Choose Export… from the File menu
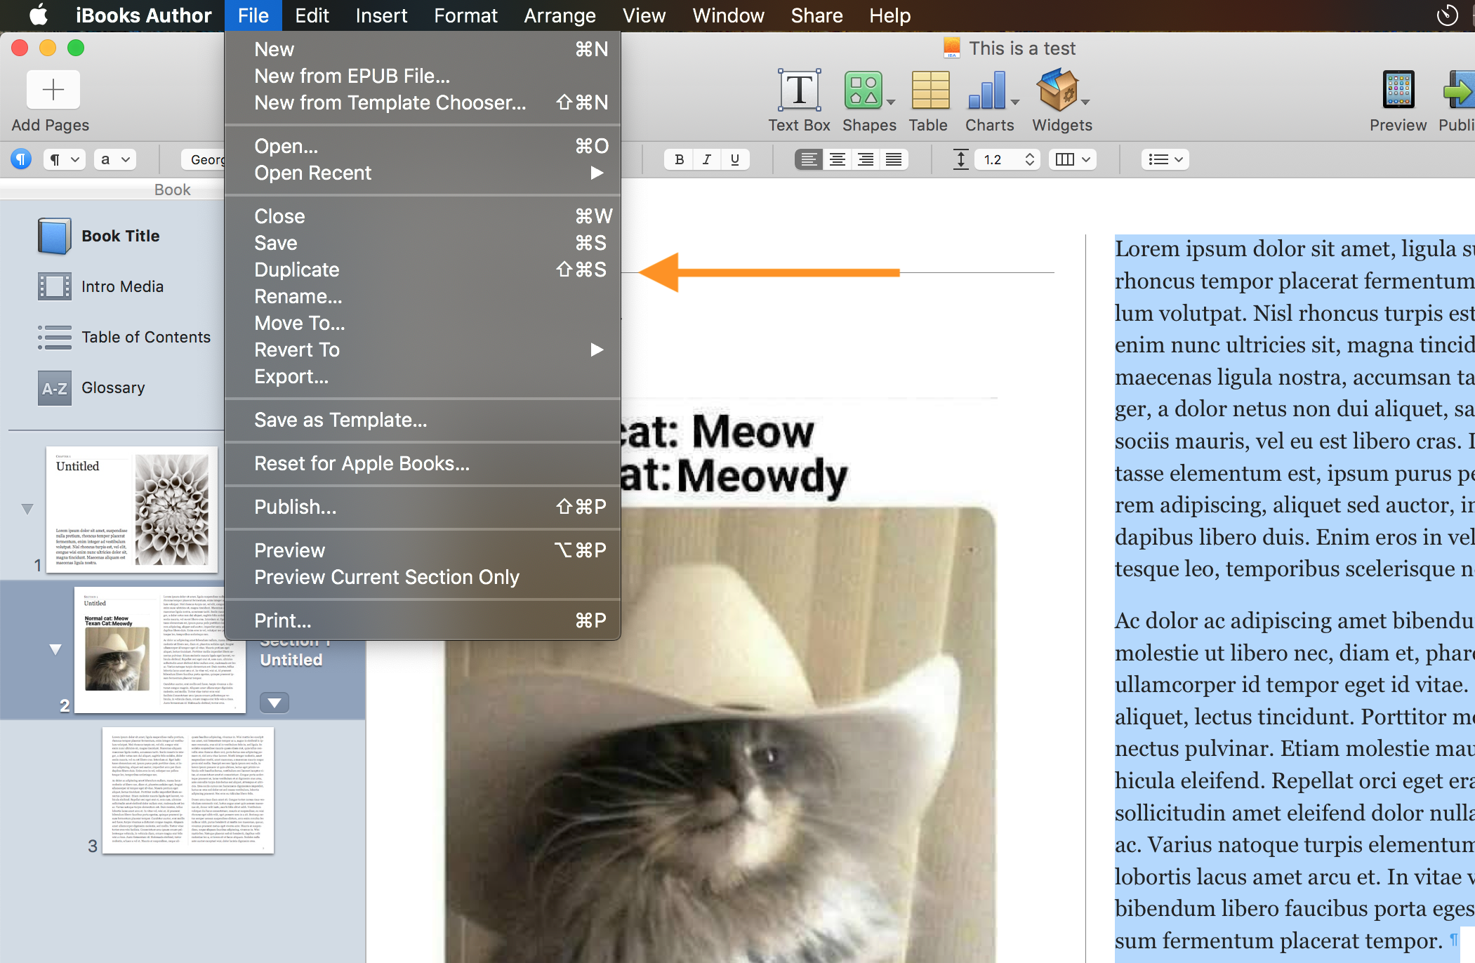1475x963 pixels. (x=423, y=376)
